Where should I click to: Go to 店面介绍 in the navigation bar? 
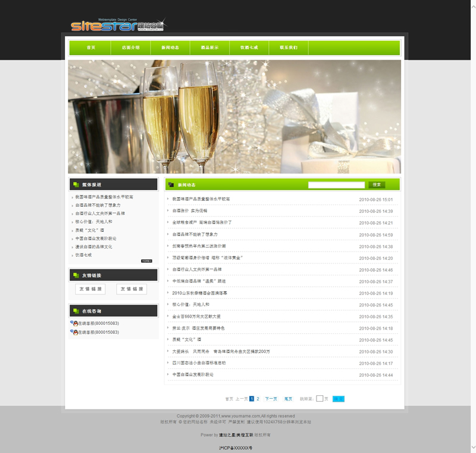pos(130,48)
